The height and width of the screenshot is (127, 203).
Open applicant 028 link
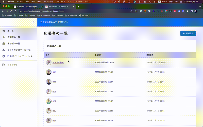click(54, 101)
